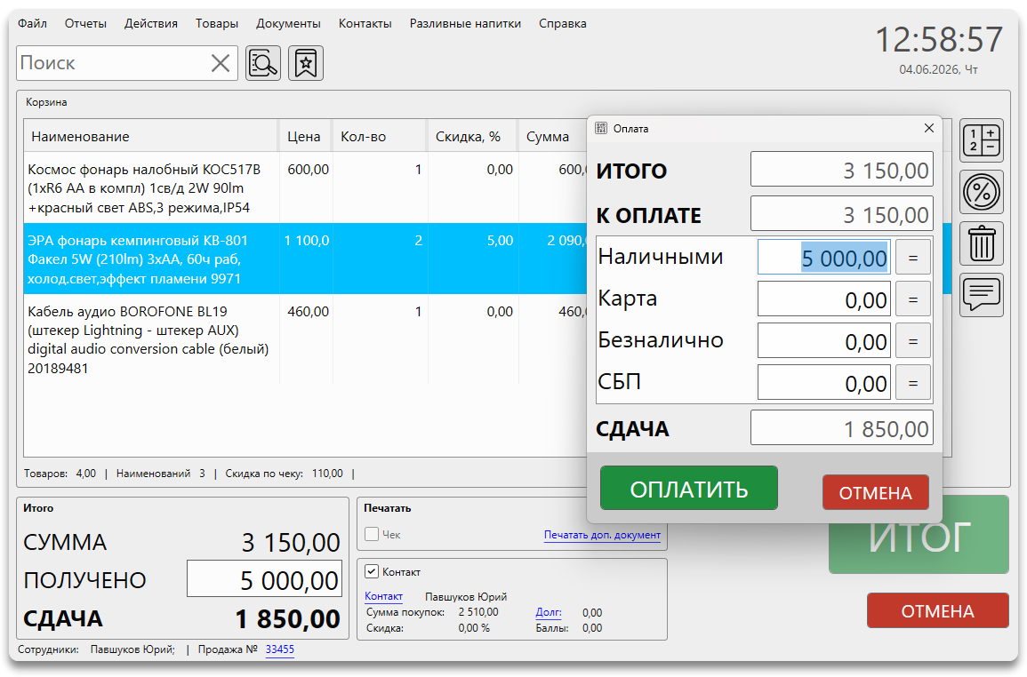This screenshot has width=1027, height=677.
Task: Open the Долг link
Action: point(549,613)
